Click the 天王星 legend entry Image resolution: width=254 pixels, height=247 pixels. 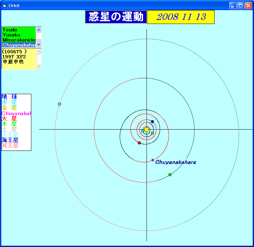[x=10, y=135]
